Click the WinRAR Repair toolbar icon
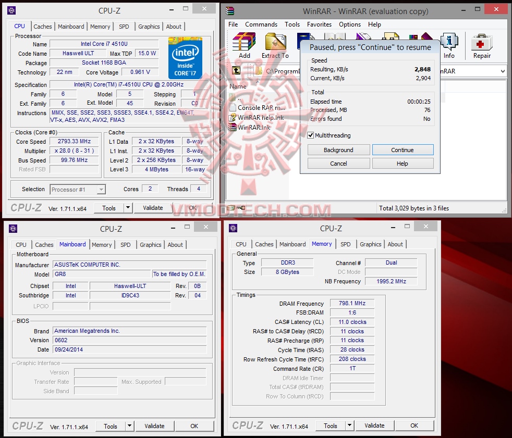The height and width of the screenshot is (438, 512). (x=482, y=46)
